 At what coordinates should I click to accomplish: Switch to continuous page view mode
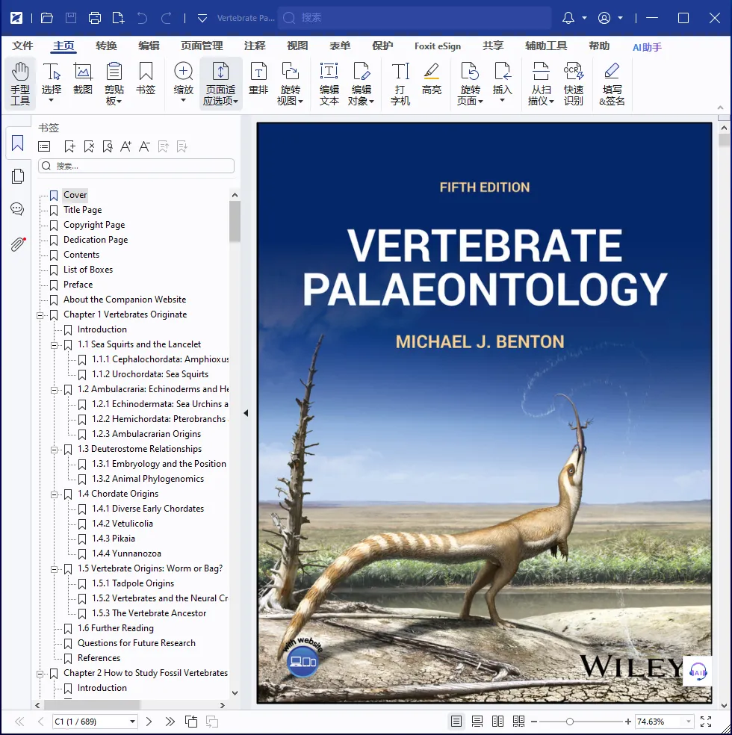tap(477, 722)
